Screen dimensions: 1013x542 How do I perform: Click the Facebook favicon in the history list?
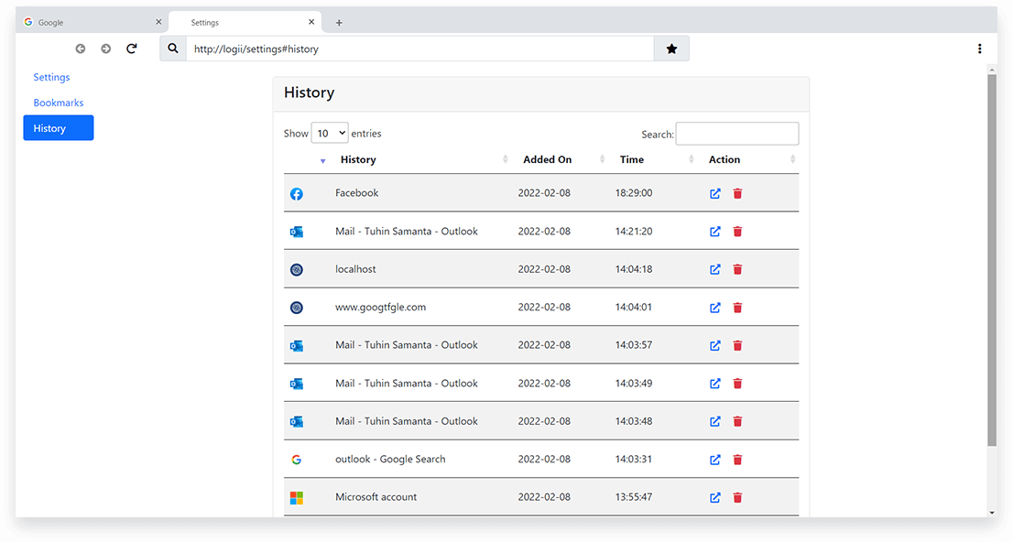296,193
